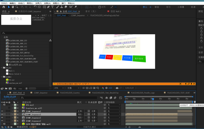Switch to the 审阅 workspace
204x129 pixels.
tap(157, 7)
